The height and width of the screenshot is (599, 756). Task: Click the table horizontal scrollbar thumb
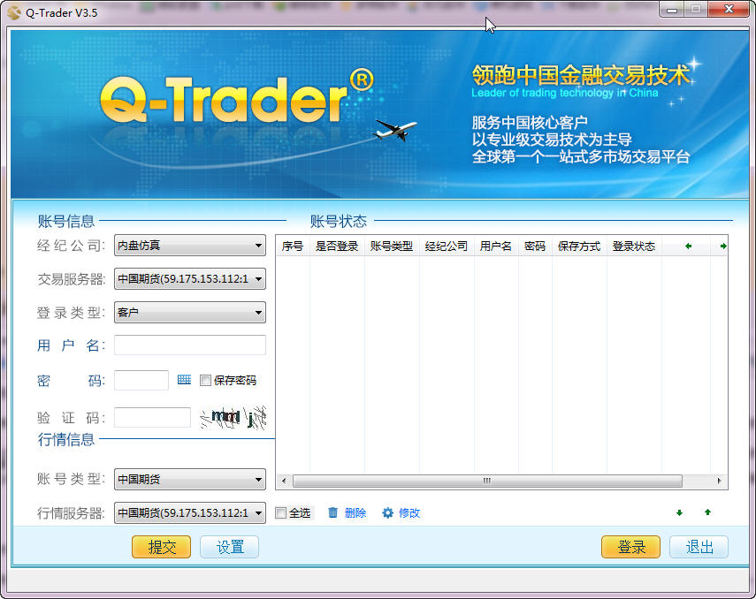[x=487, y=481]
